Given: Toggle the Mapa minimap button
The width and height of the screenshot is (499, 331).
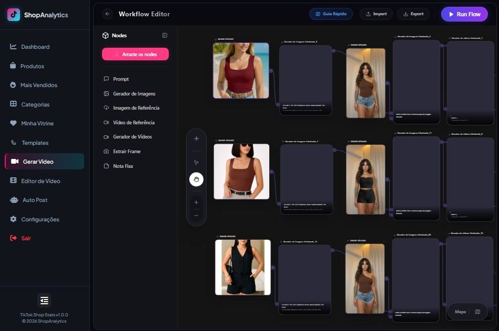Looking at the screenshot, I should click(467, 312).
